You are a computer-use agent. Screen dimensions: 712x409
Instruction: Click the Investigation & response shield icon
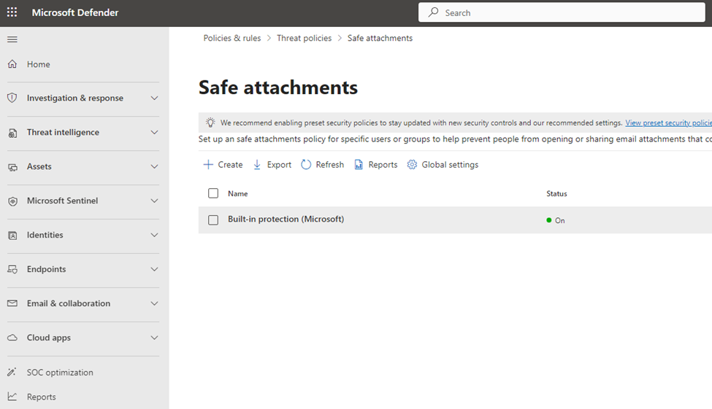pos(12,98)
